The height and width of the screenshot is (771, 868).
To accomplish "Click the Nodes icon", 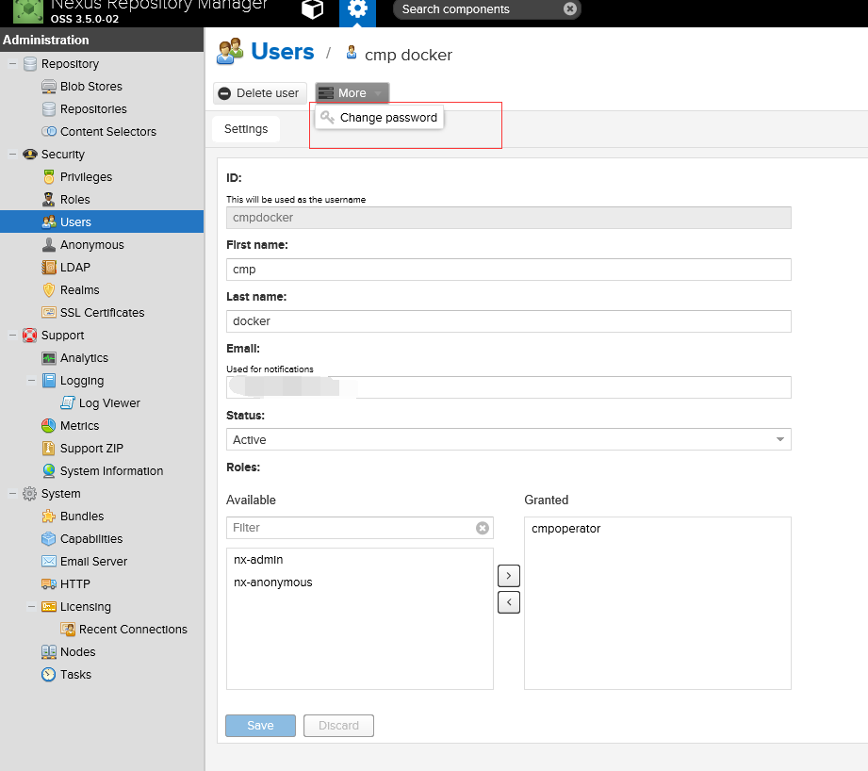I will tap(49, 652).
